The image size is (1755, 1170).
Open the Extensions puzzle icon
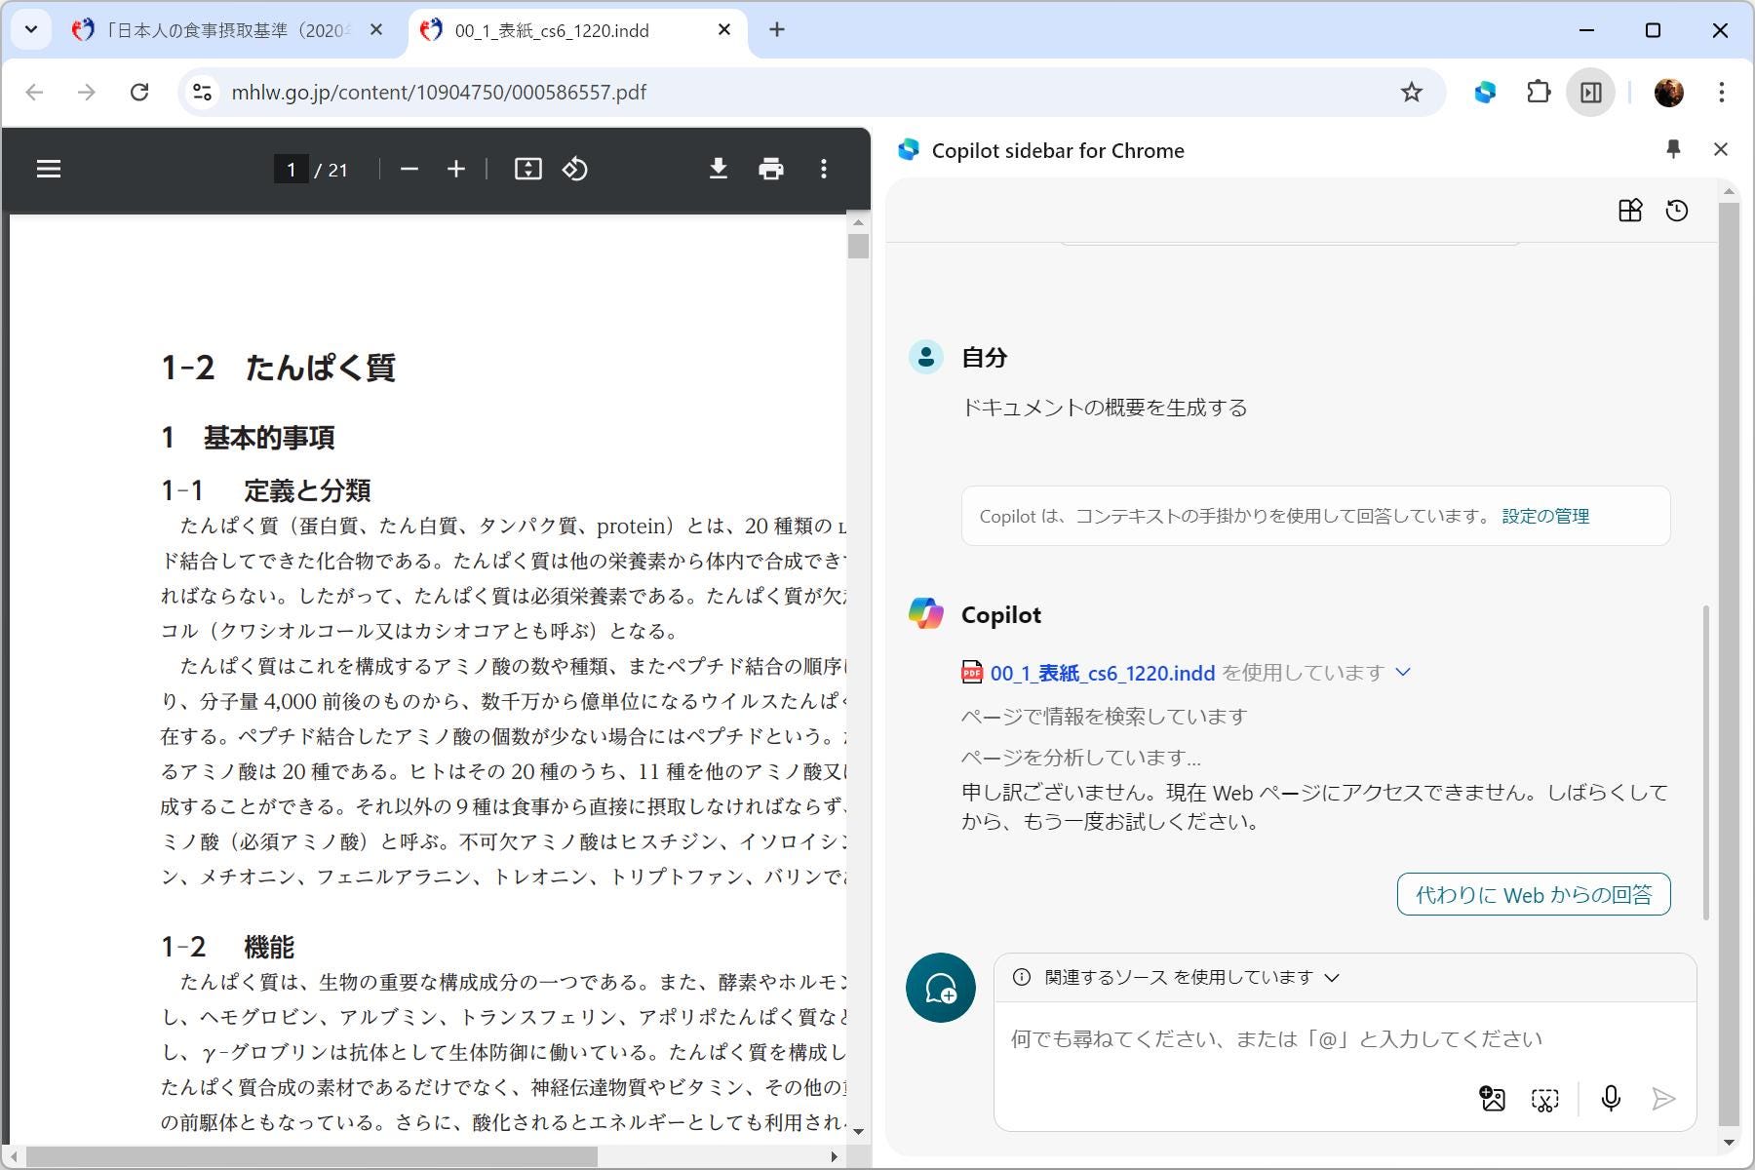[x=1539, y=93]
